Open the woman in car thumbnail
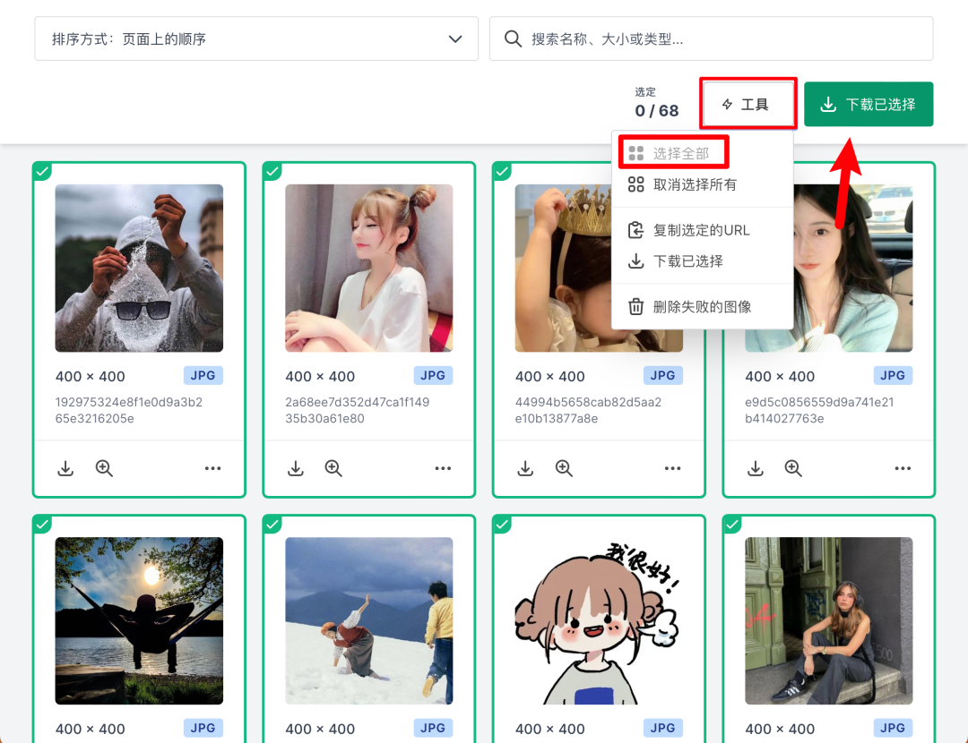This screenshot has width=968, height=743. [x=852, y=269]
